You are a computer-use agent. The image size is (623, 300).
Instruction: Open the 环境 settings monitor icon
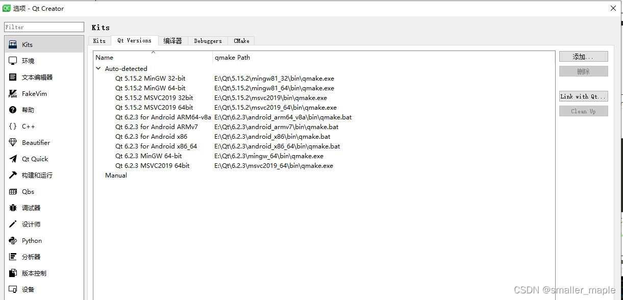[x=13, y=61]
